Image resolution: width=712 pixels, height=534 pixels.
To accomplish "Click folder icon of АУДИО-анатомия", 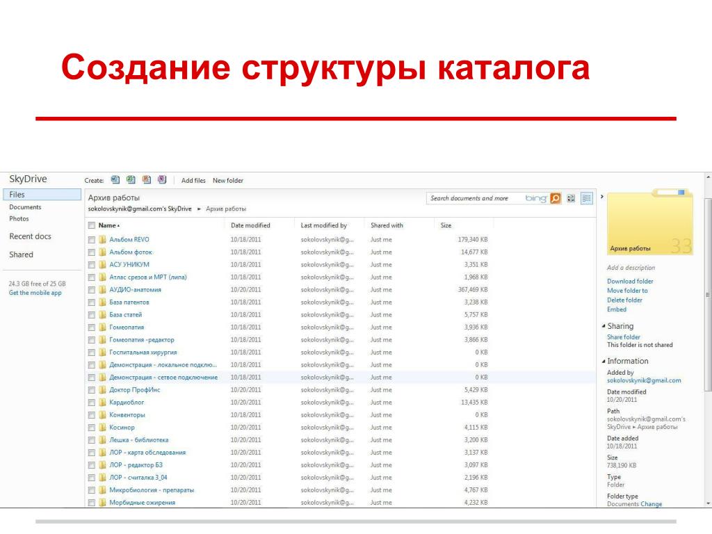I will [x=103, y=290].
